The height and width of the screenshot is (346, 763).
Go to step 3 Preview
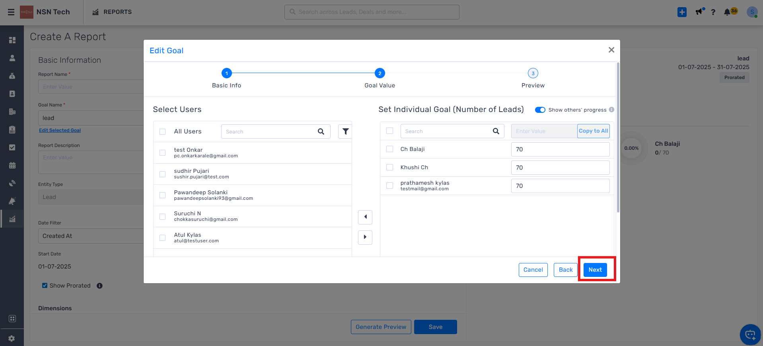point(533,73)
